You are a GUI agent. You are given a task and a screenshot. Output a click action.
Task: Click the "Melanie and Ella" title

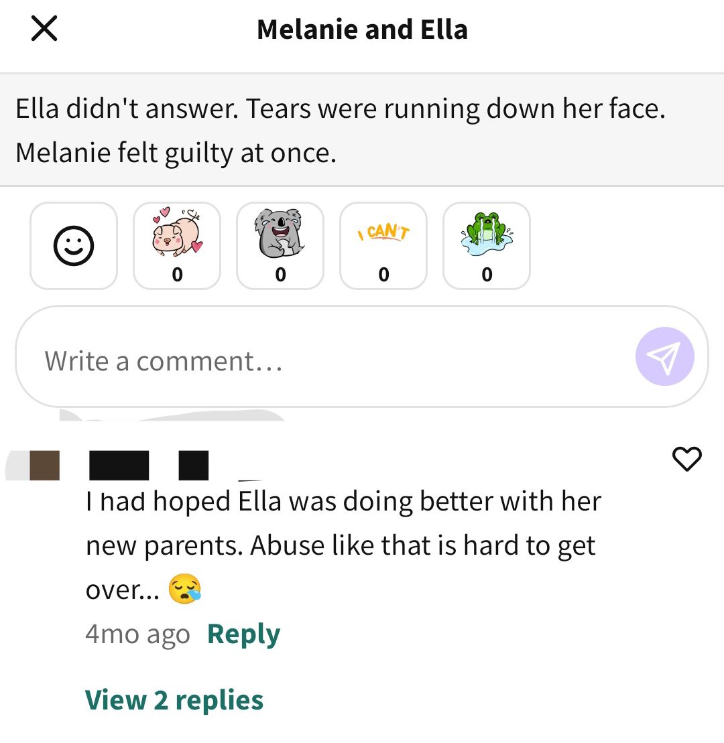pos(362,29)
